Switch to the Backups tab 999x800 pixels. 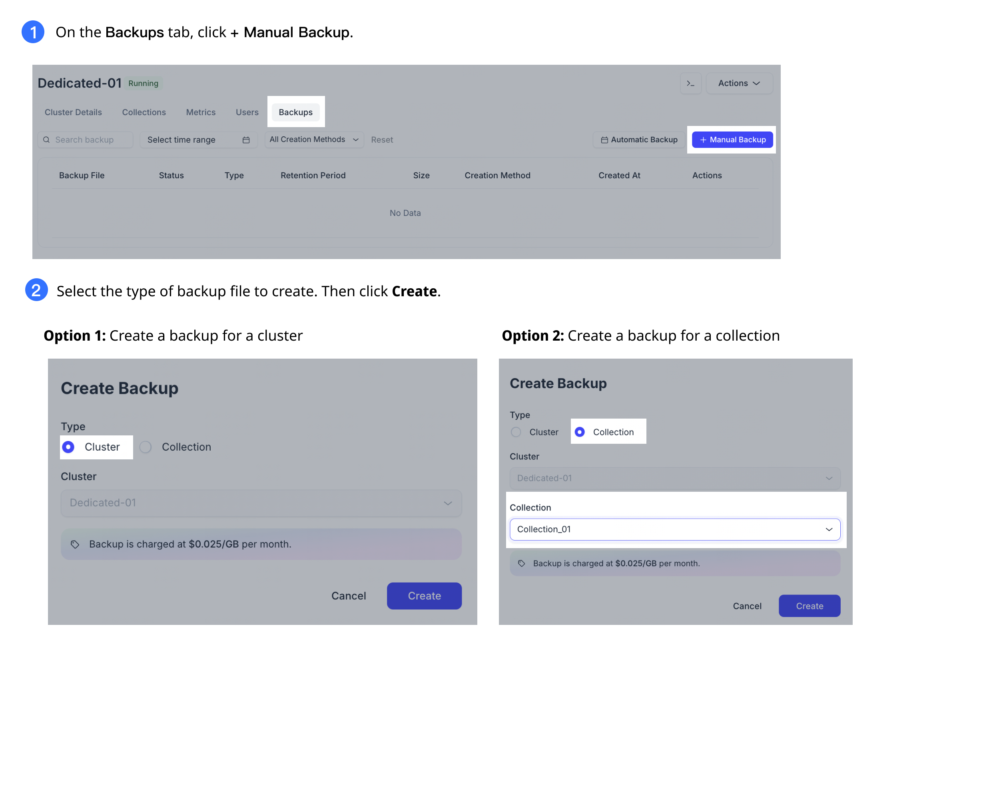[295, 111]
